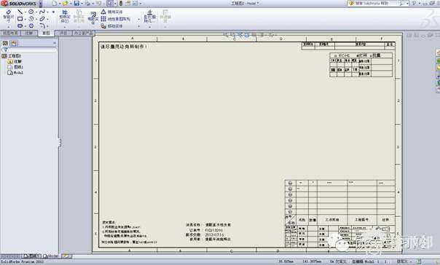Save the drawing with the floppy icon
The height and width of the screenshot is (265, 440).
click(76, 4)
